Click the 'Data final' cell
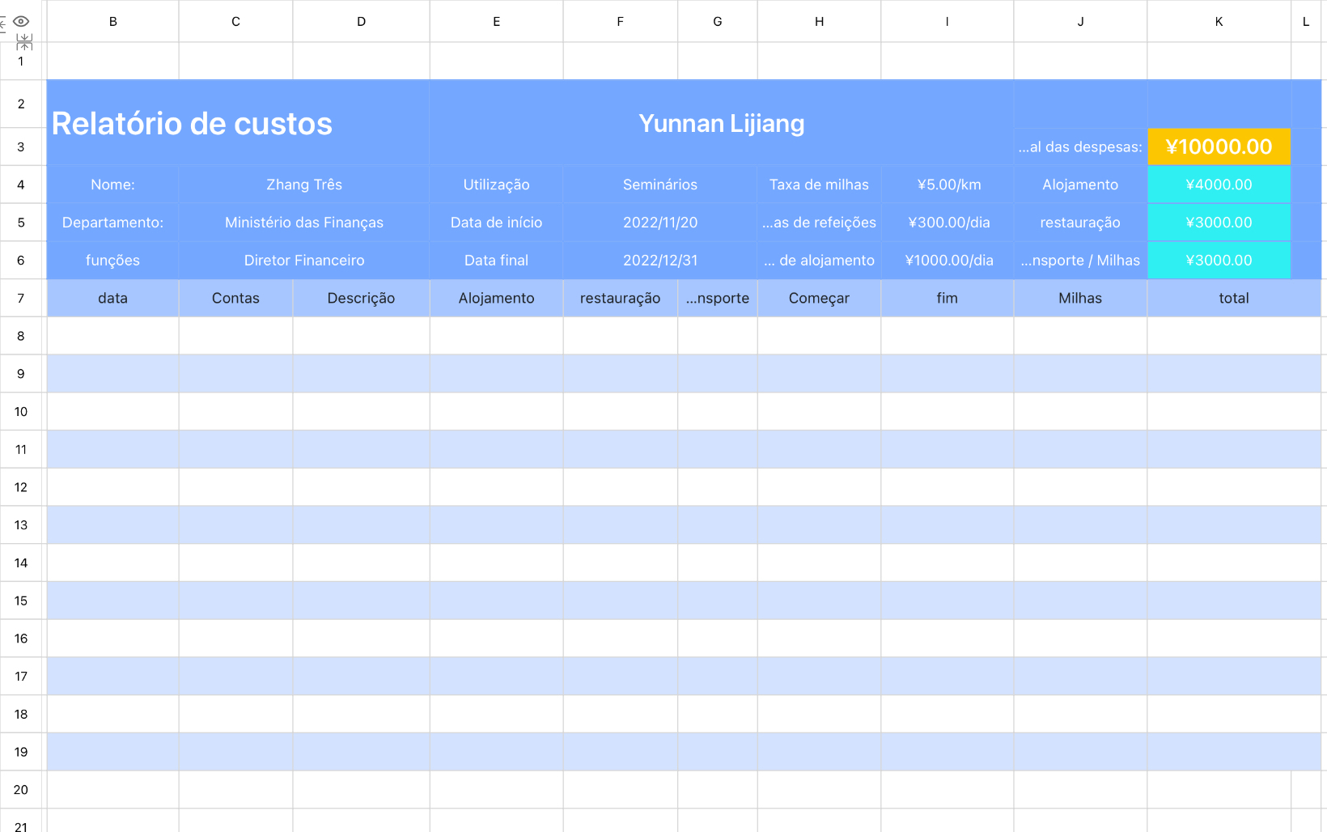1327x832 pixels. (496, 261)
